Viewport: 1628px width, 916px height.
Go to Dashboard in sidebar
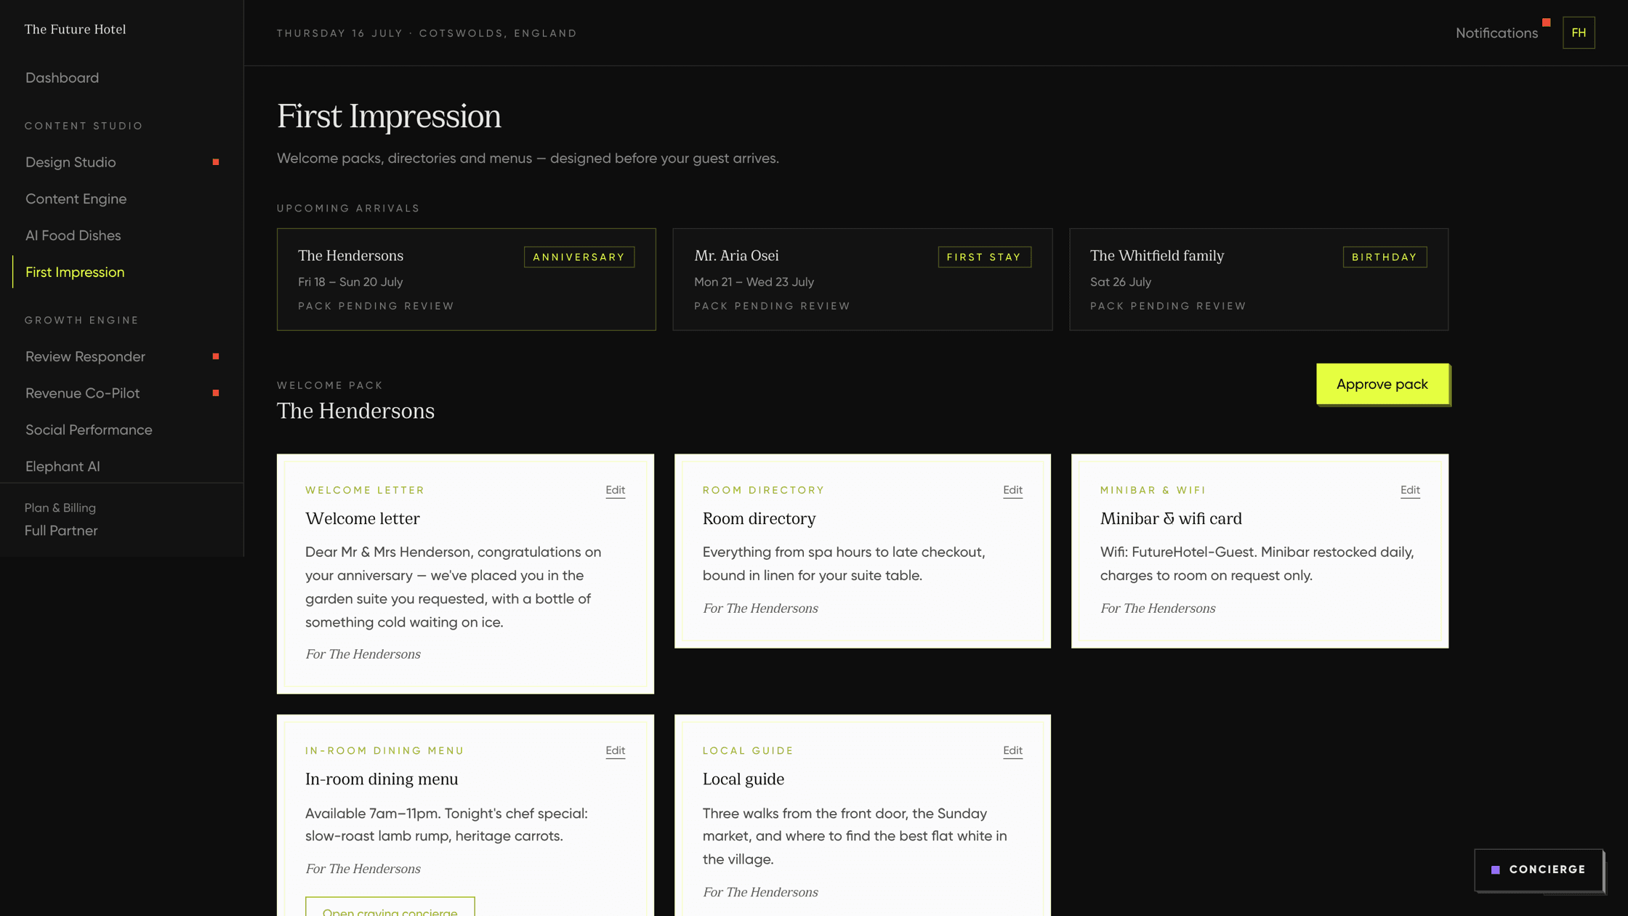62,78
